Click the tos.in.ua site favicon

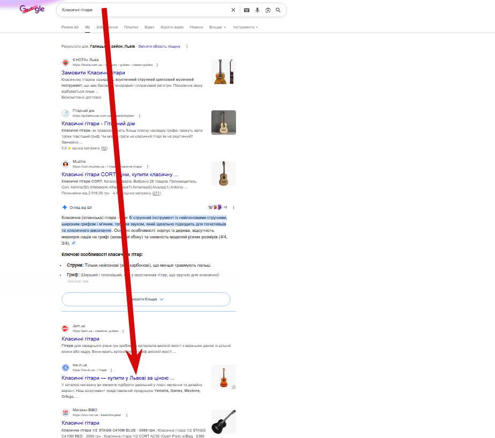point(65,367)
